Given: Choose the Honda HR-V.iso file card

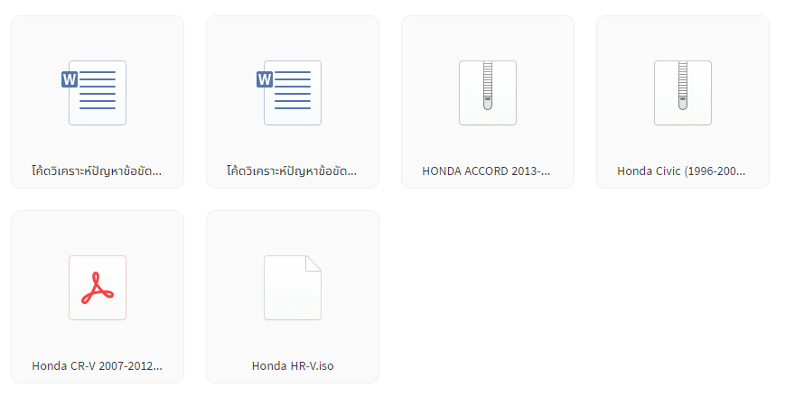Looking at the screenshot, I should coord(293,297).
